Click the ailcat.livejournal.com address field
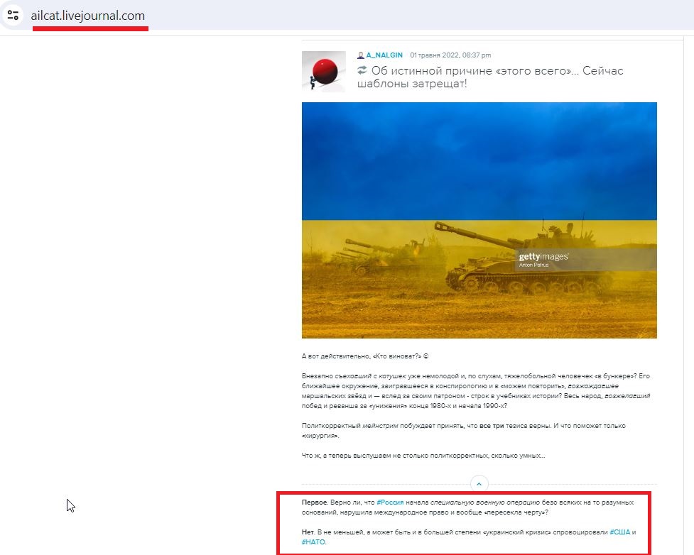Viewport: 694px width, 555px height. click(x=87, y=16)
